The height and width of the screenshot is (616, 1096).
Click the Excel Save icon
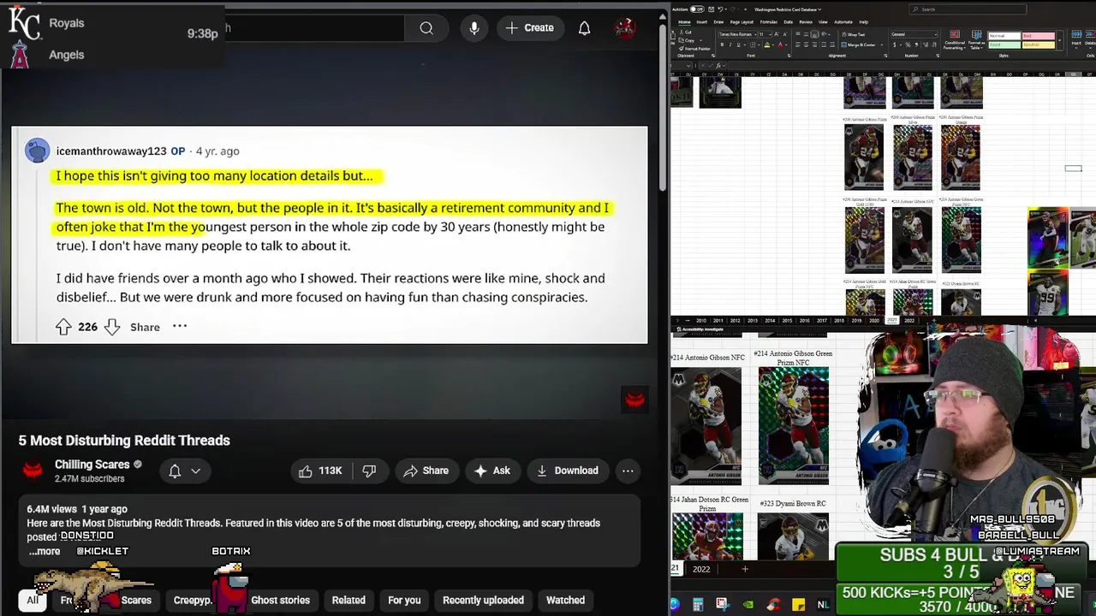[712, 9]
